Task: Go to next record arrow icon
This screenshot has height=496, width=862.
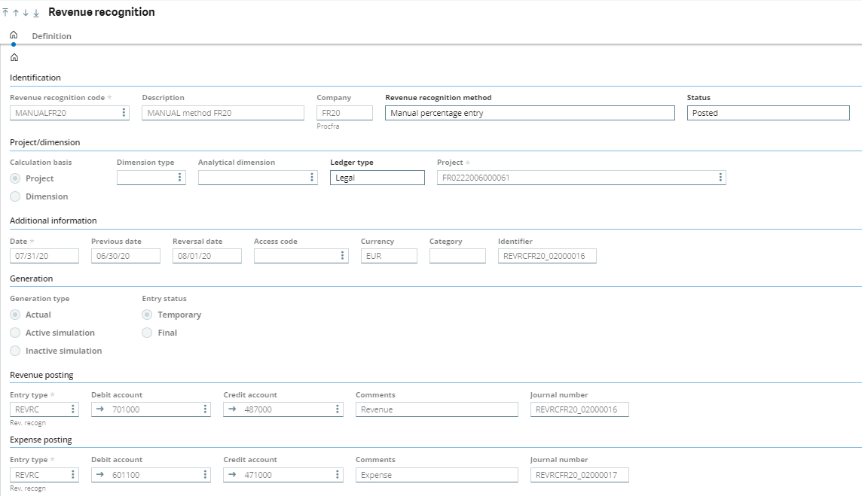Action: click(26, 13)
